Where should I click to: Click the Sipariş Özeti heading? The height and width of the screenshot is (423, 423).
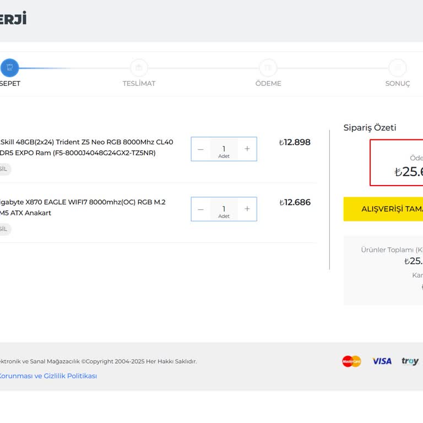coord(370,128)
